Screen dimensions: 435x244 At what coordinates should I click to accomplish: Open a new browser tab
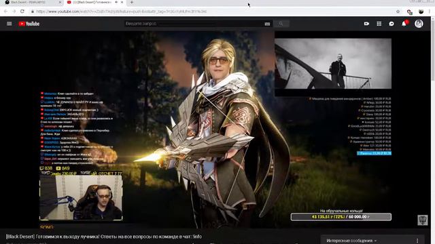point(132,2)
